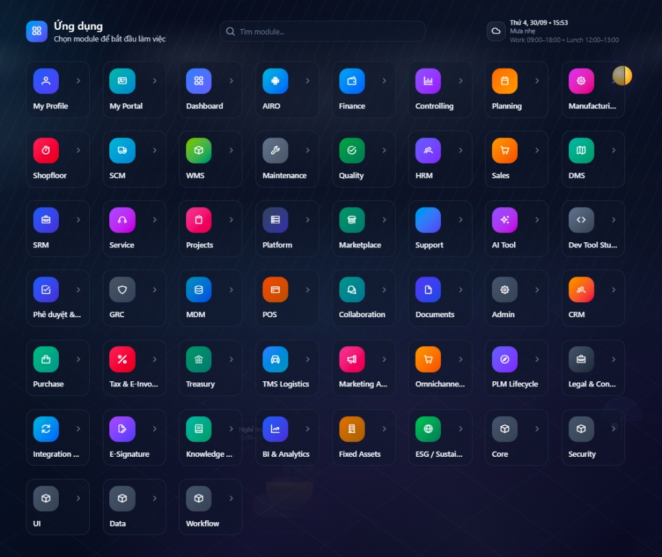Launch the AIRO robot icon
The image size is (662, 557).
coord(275,81)
